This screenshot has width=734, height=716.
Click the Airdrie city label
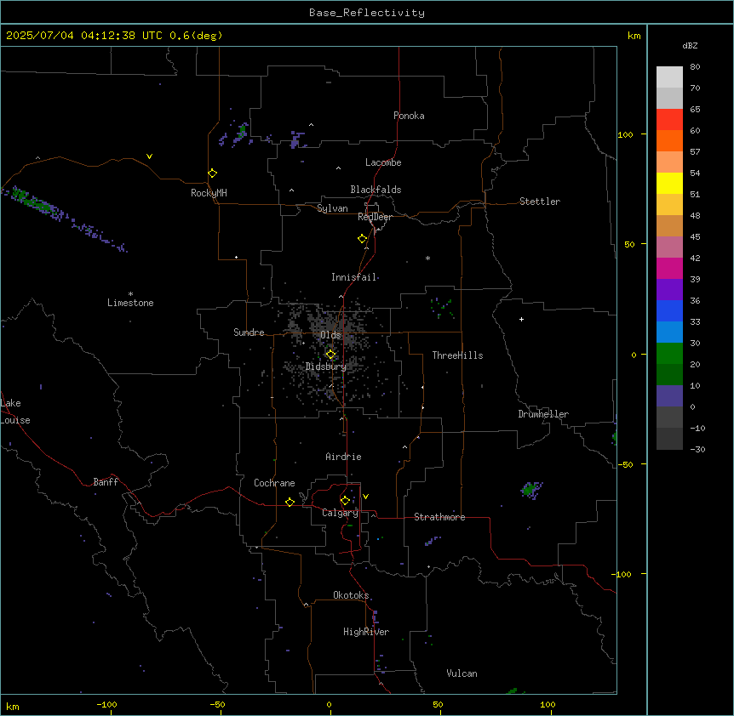pos(344,457)
